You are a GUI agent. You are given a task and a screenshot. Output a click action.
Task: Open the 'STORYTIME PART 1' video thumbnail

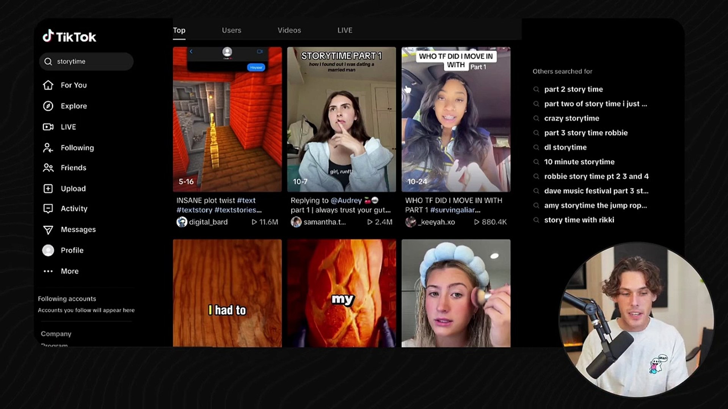click(x=341, y=118)
